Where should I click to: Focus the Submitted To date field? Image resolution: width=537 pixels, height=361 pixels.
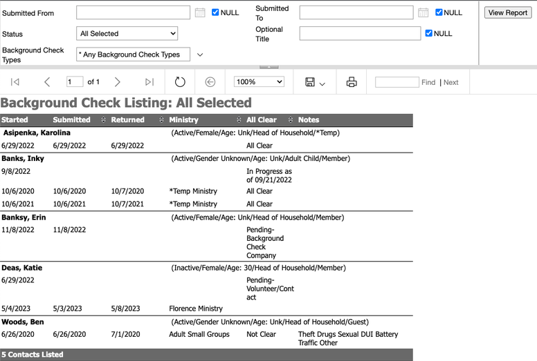pyautogui.click(x=356, y=12)
